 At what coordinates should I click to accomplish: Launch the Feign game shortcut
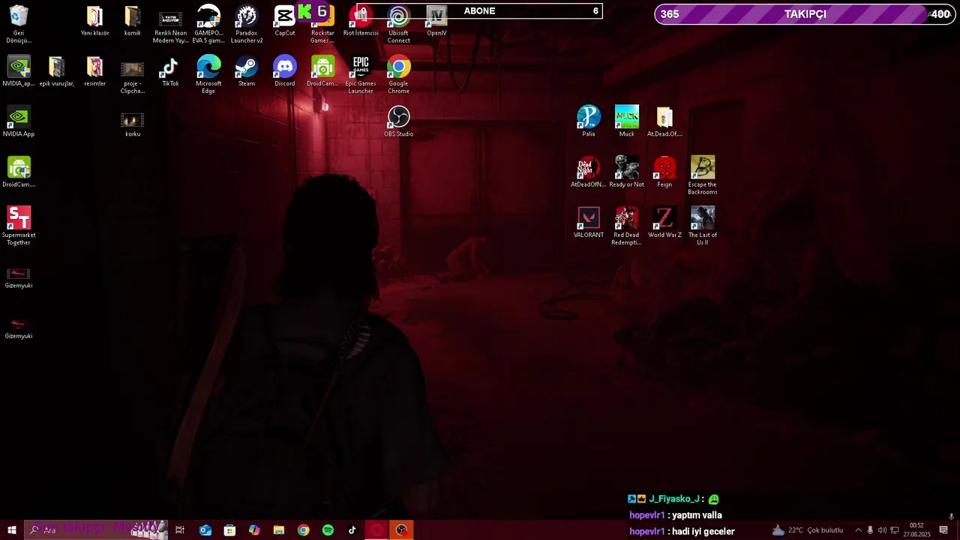[664, 172]
